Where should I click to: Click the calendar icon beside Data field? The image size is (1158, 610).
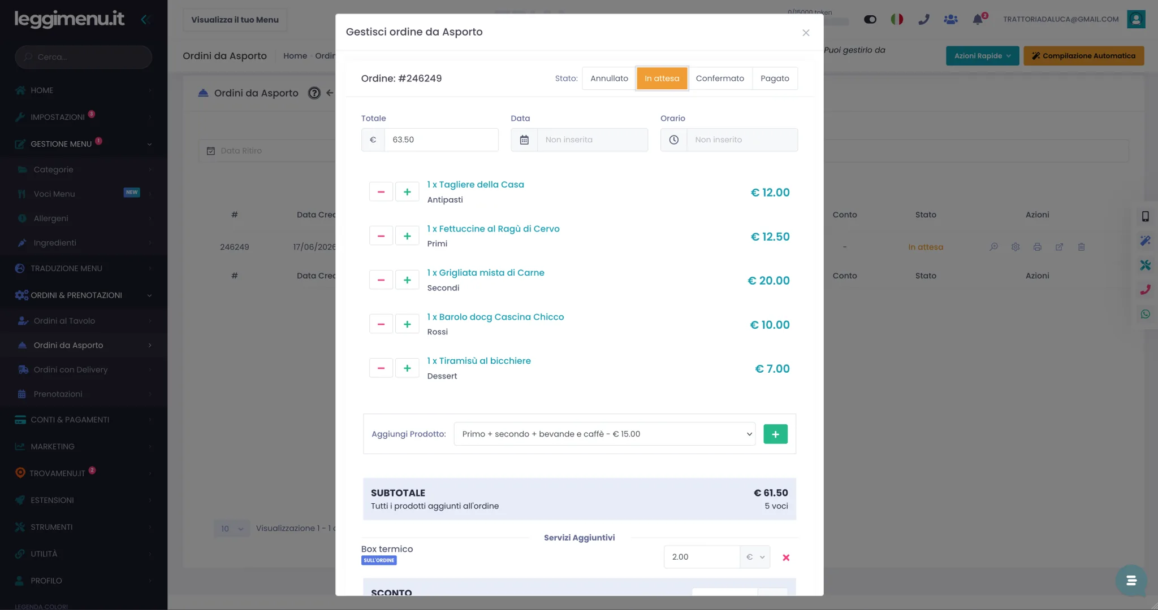point(524,140)
